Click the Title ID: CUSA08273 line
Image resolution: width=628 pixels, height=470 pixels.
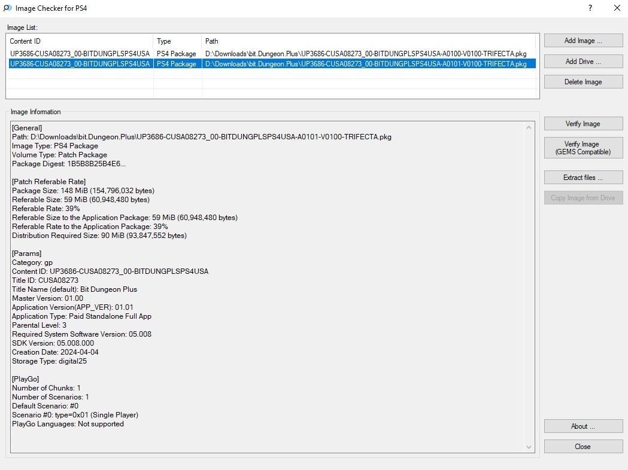pos(45,280)
